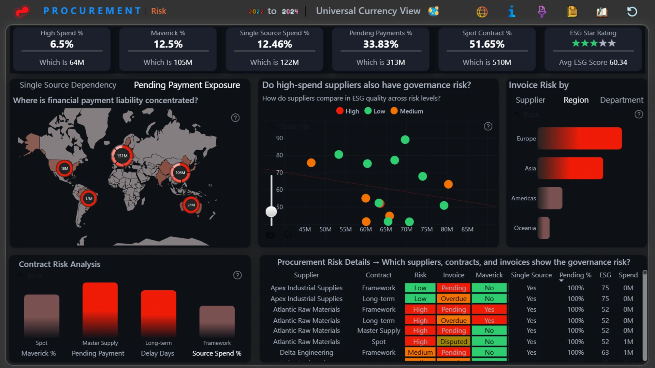Toggle the High risk legend item
This screenshot has height=368, width=655.
(348, 111)
